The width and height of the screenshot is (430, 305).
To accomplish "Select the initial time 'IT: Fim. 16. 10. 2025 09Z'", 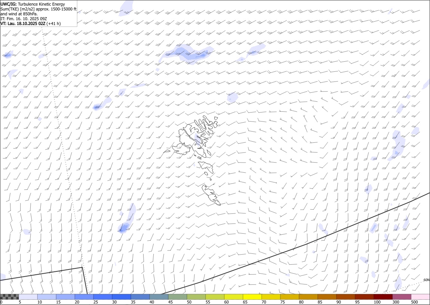I will (x=24, y=19).
